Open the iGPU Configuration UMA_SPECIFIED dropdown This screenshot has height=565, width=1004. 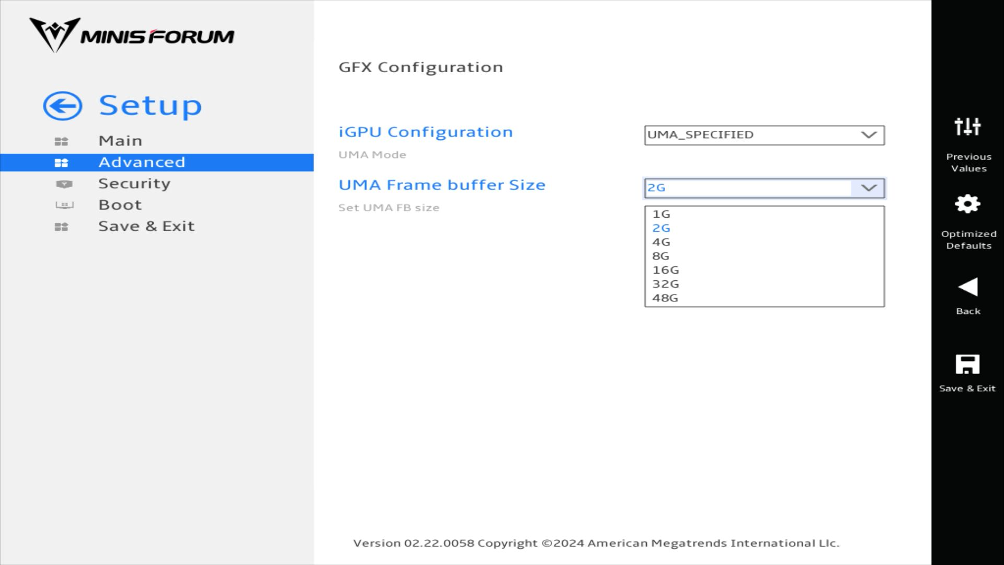[764, 135]
